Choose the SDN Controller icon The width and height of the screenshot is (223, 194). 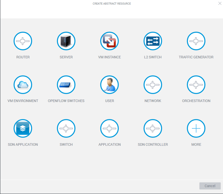pos(153,128)
